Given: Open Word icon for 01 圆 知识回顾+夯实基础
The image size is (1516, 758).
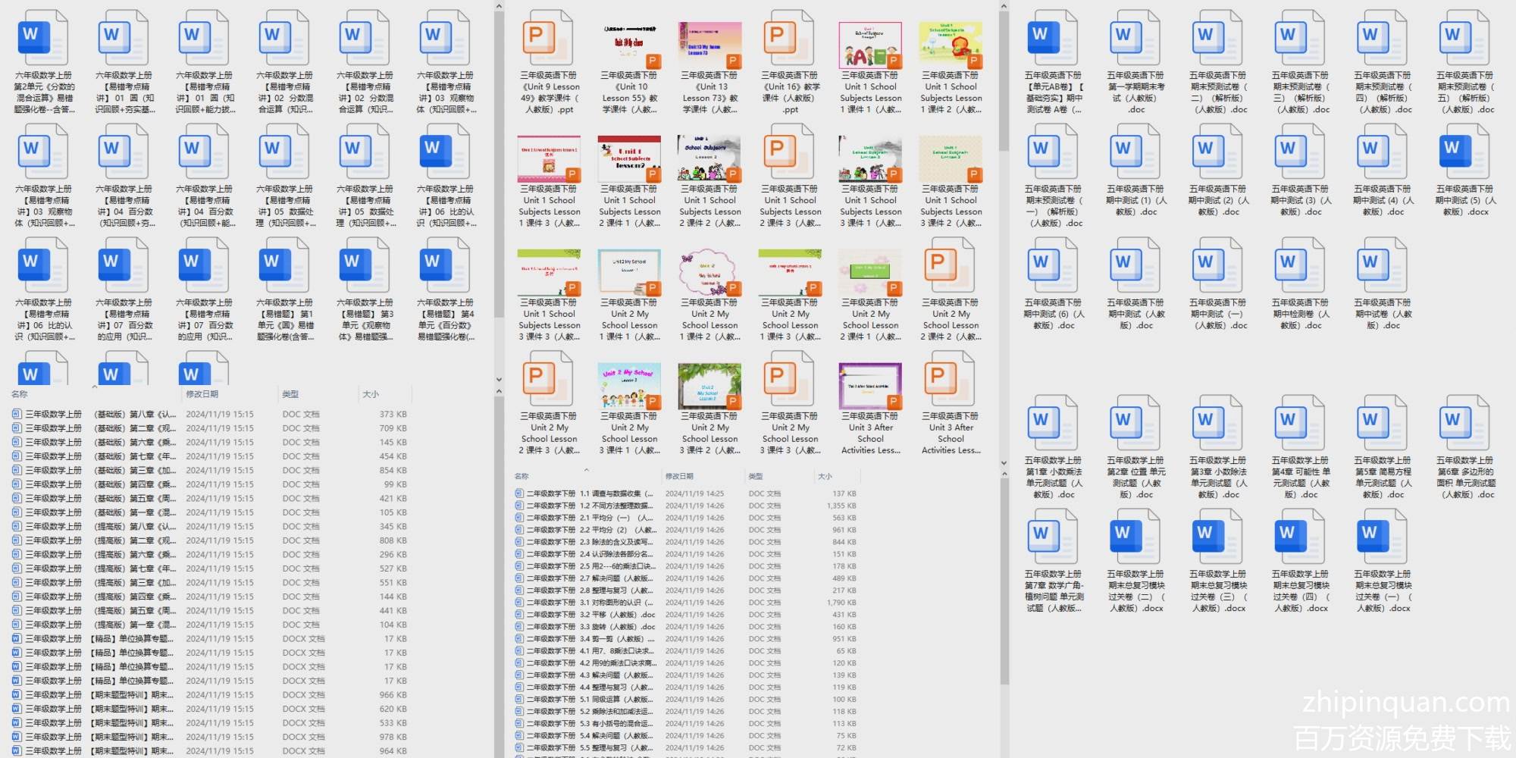Looking at the screenshot, I should click(x=123, y=38).
